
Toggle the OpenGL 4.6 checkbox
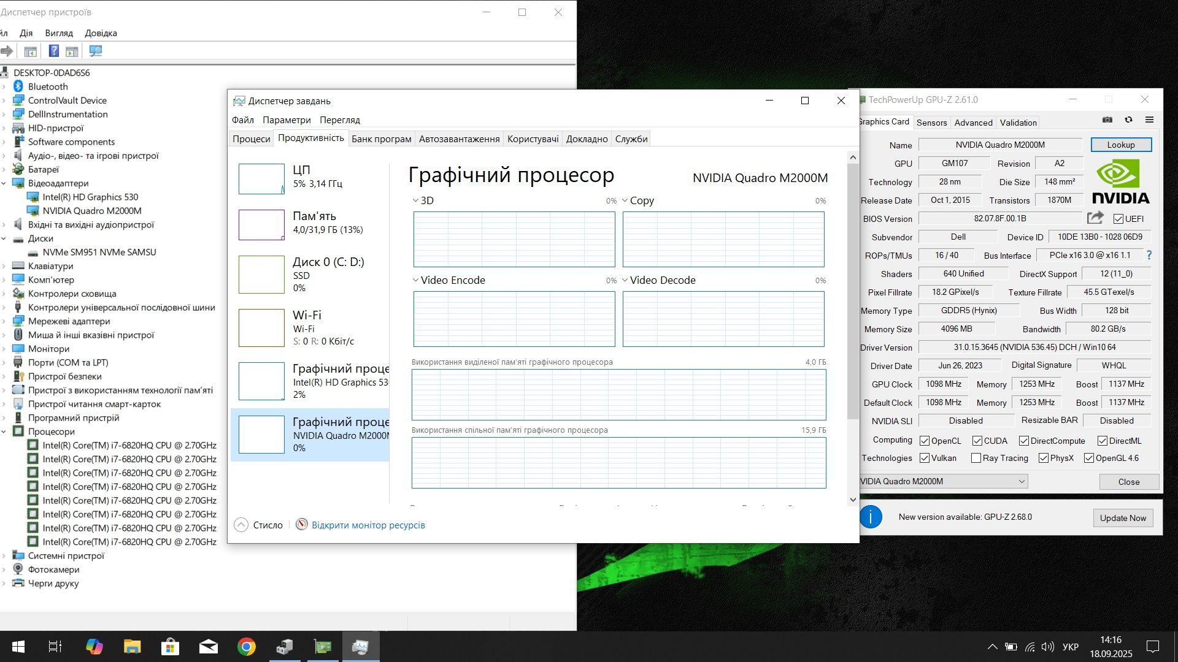1089,458
